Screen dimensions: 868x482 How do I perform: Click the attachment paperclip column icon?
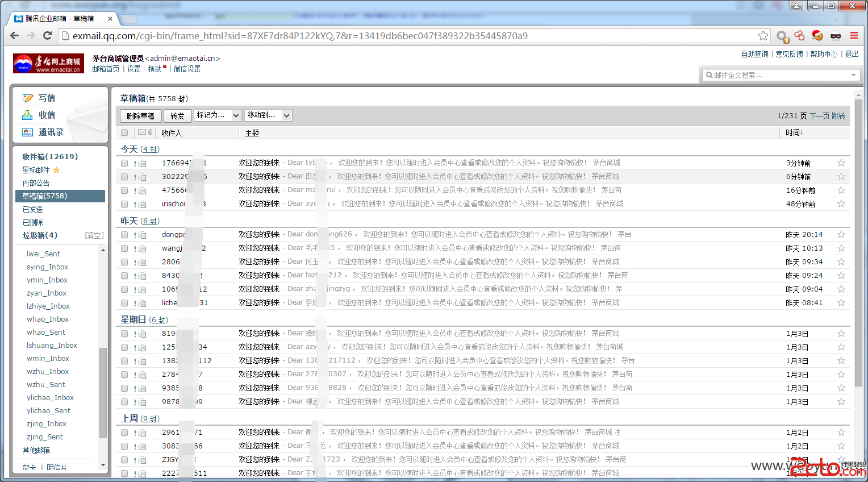click(x=150, y=132)
